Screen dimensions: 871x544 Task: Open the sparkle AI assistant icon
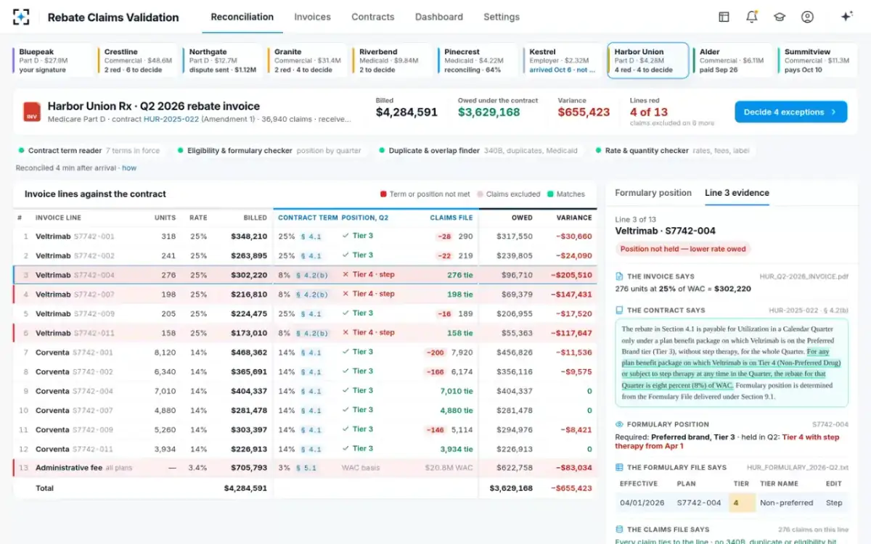pos(846,17)
